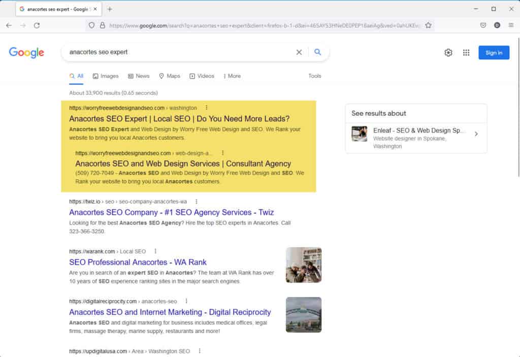
Task: Click the Sign in button
Action: pyautogui.click(x=494, y=53)
